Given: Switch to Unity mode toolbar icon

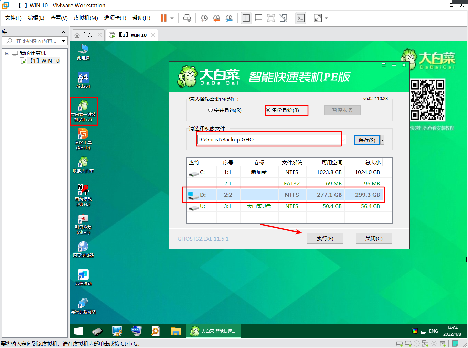Looking at the screenshot, I should [x=283, y=18].
